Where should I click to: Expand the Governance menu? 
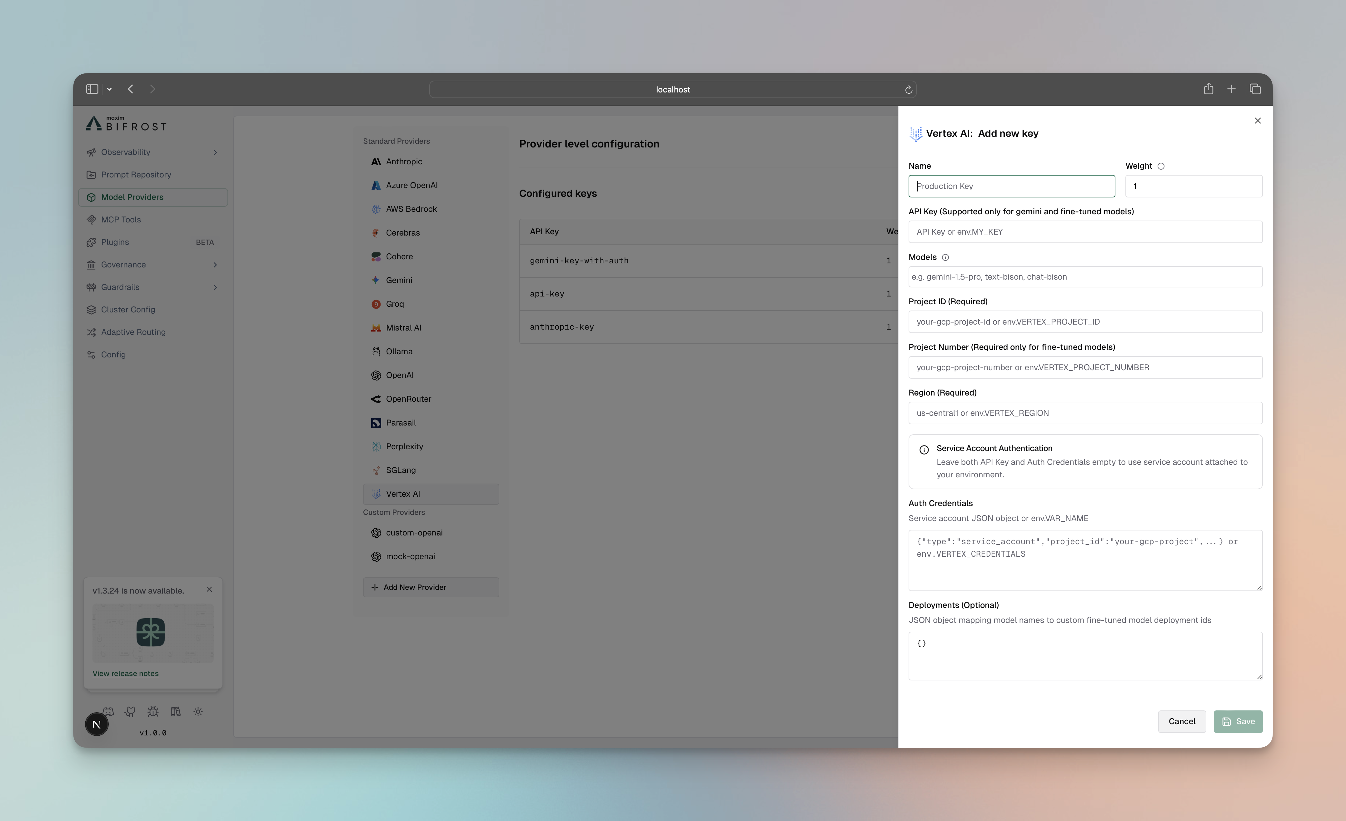pyautogui.click(x=215, y=264)
